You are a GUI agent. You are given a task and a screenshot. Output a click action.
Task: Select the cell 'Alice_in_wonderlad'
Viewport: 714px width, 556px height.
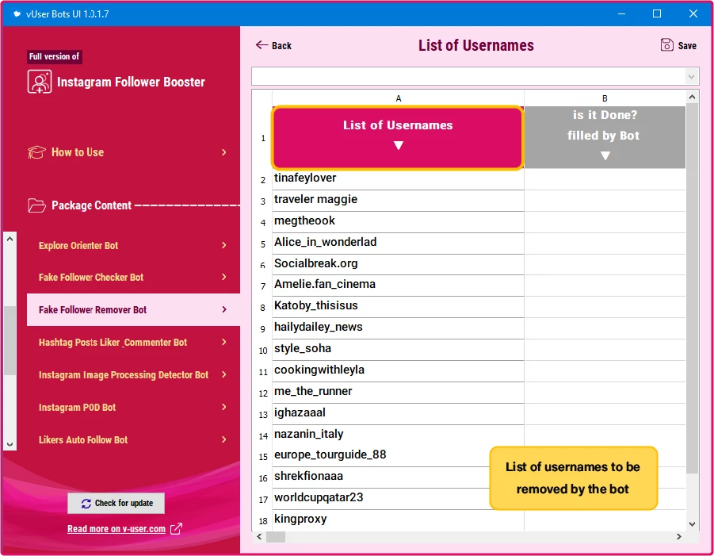[398, 243]
